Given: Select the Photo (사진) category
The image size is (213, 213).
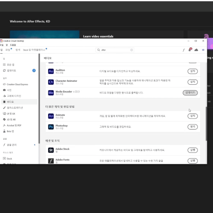Looking at the screenshot, I should pos(7,90).
